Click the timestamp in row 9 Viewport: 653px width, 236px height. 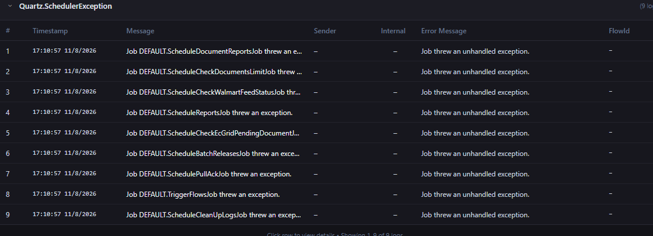65,214
